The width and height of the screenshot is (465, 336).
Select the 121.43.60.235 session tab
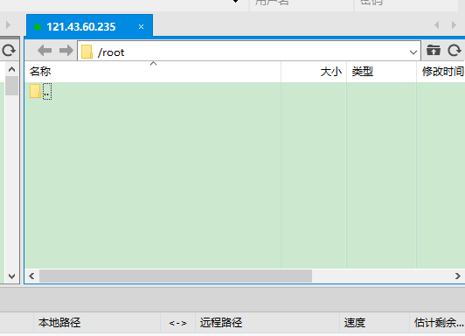click(89, 26)
